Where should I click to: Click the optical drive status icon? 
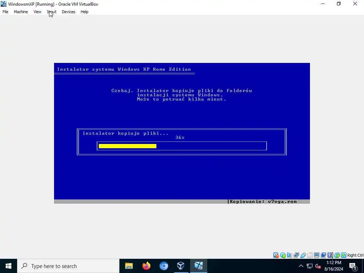point(283,255)
